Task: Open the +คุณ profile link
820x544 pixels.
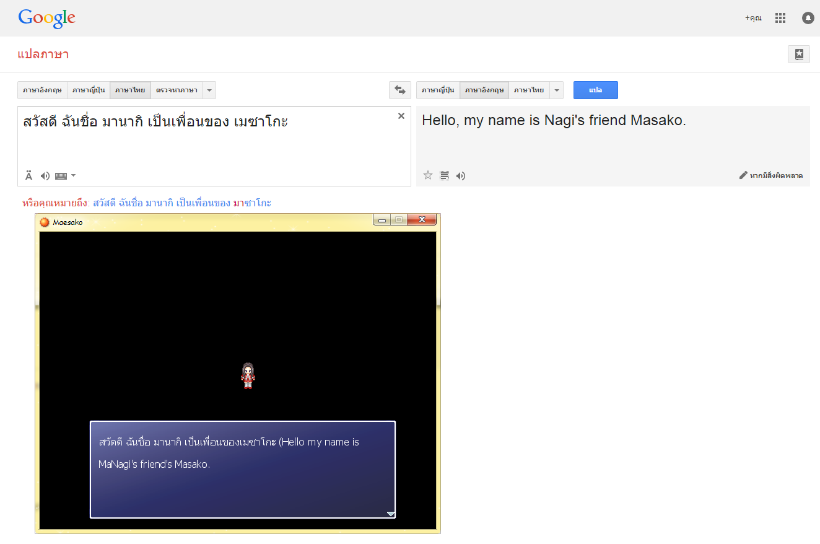Action: click(x=753, y=19)
